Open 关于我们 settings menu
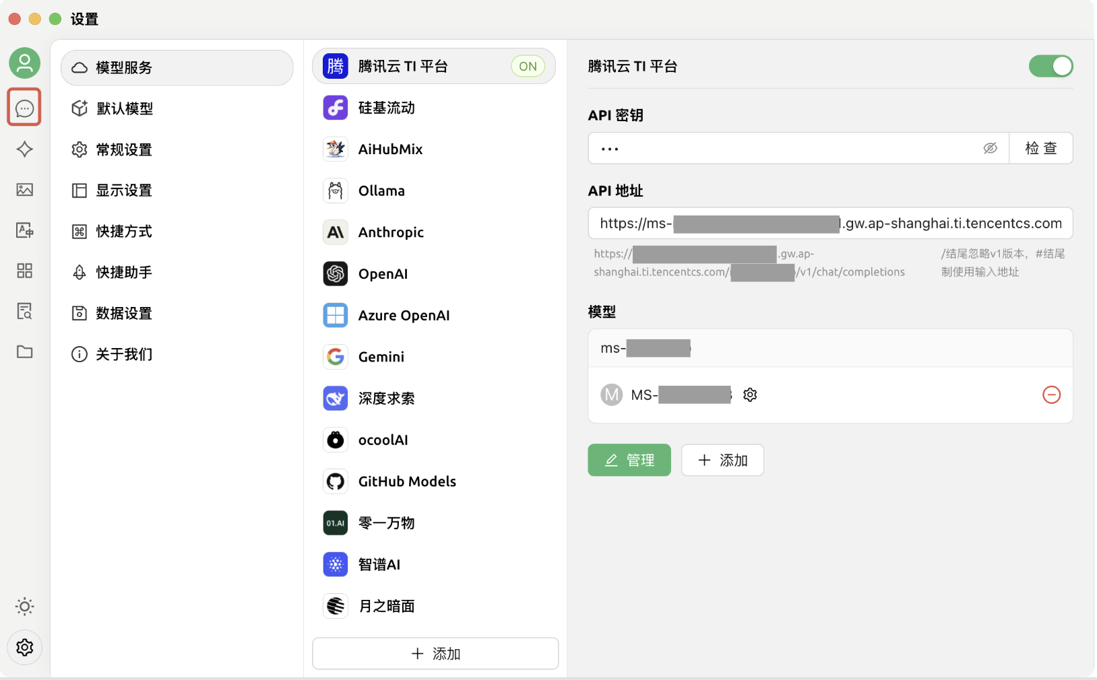This screenshot has height=680, width=1097. (177, 354)
